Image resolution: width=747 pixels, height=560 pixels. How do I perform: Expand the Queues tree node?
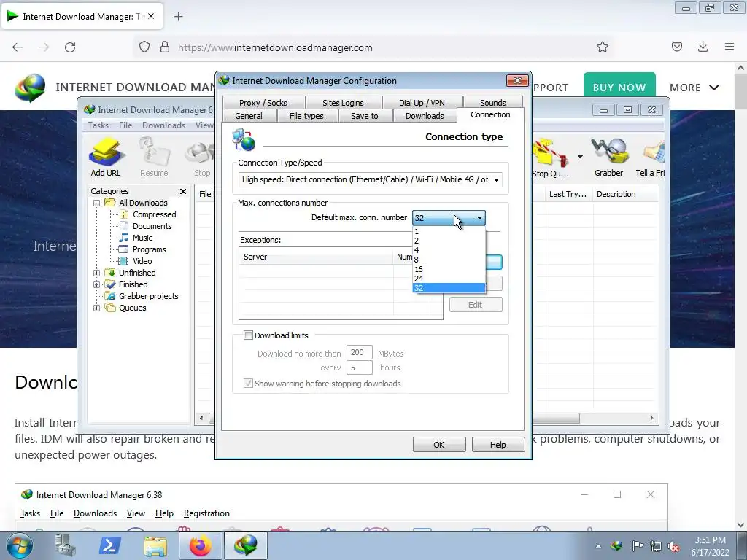click(97, 308)
